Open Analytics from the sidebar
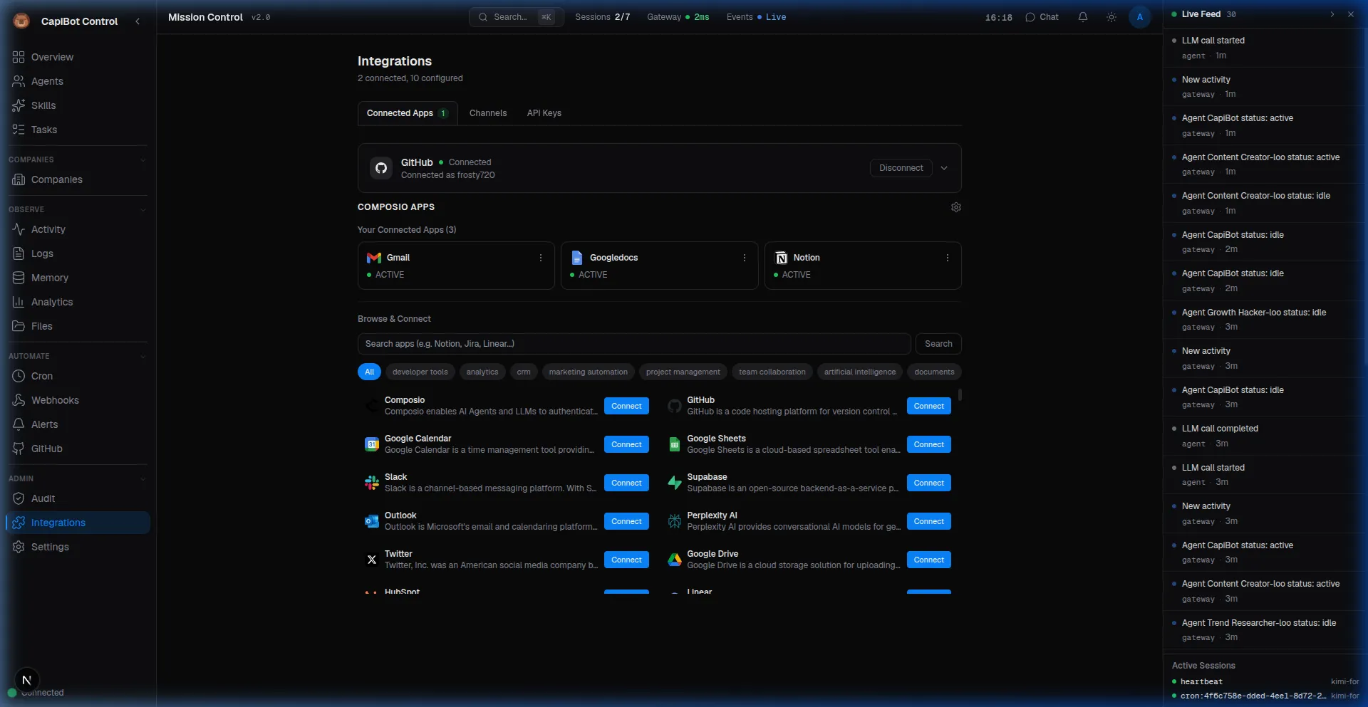 [x=51, y=302]
